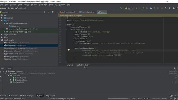Viewport: 178px width, 100px height.
Task: Expand the Configure build node
Action: 8,82
